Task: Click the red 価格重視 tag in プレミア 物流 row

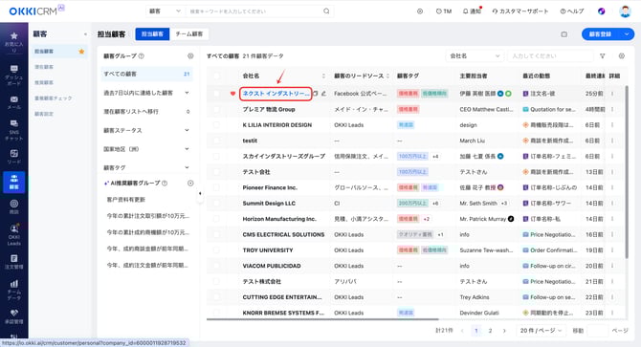Action: [x=408, y=109]
